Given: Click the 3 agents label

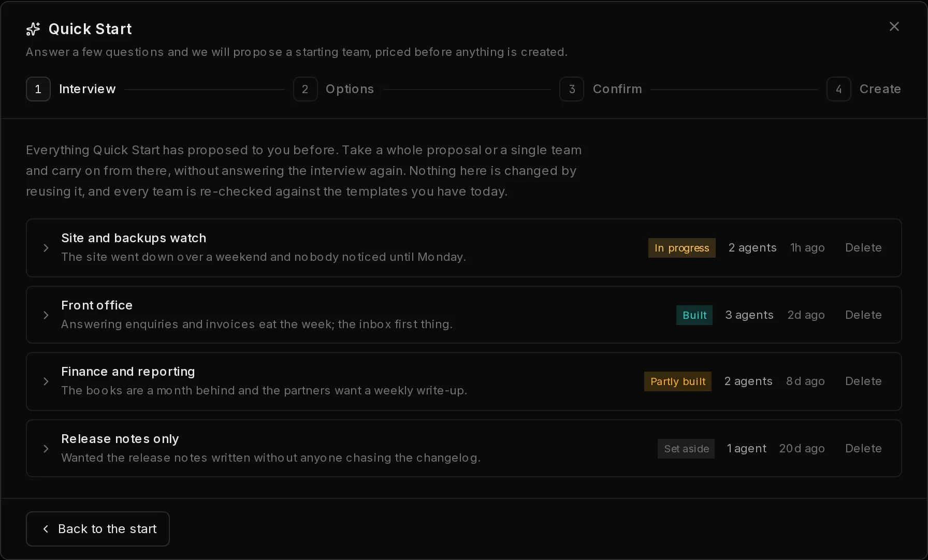Looking at the screenshot, I should point(749,315).
